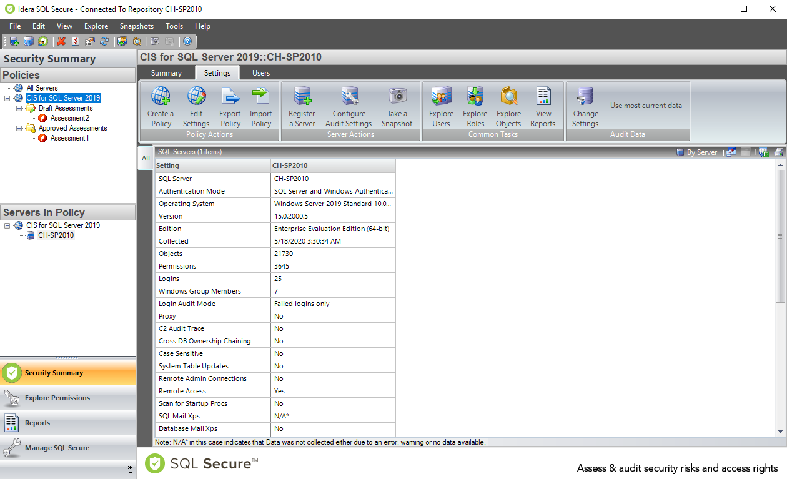Open Configure Audit Settings

point(349,107)
